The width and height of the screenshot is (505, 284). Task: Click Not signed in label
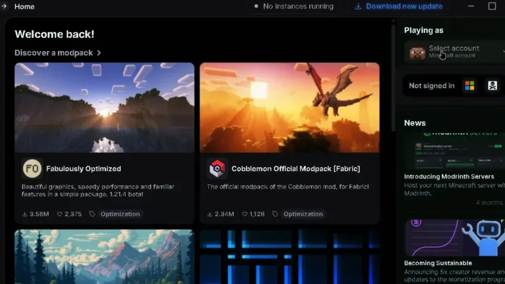(x=432, y=86)
